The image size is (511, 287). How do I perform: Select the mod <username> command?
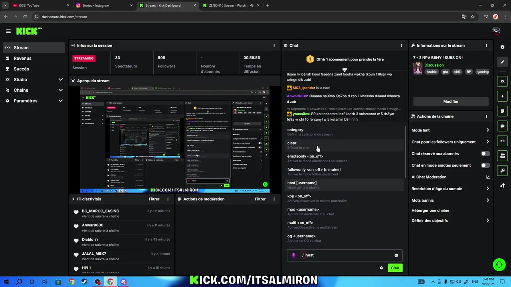click(x=345, y=212)
